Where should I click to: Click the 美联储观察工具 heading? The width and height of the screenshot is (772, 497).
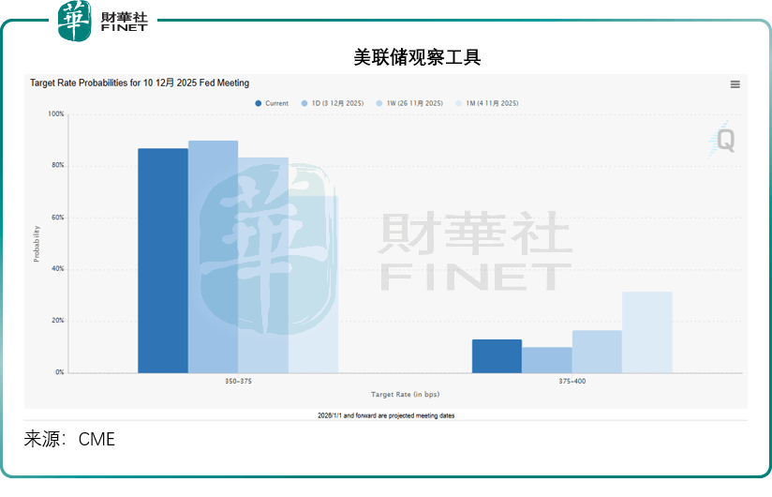click(x=417, y=57)
